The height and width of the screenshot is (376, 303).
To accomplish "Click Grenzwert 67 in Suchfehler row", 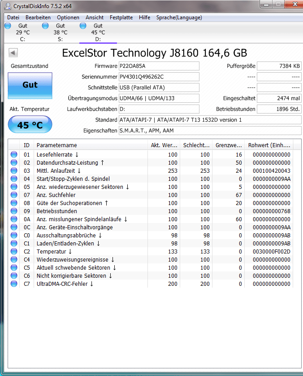I will point(238,195).
